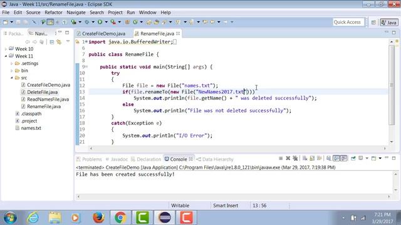Click Remove All Terminated Launches icon
401x225 pixels.
[295, 158]
